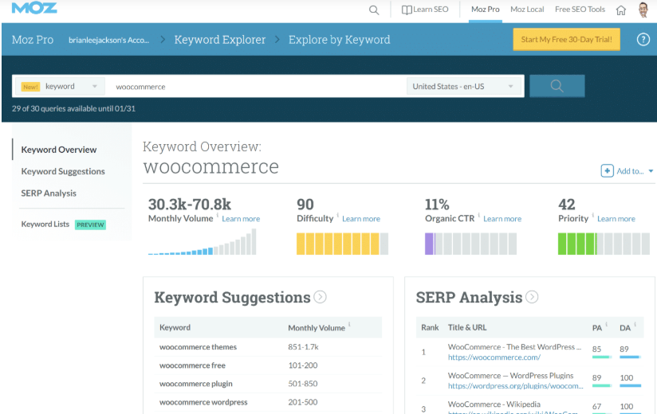Click the green Priority meter
Screen dimensions: 657x414
point(604,244)
